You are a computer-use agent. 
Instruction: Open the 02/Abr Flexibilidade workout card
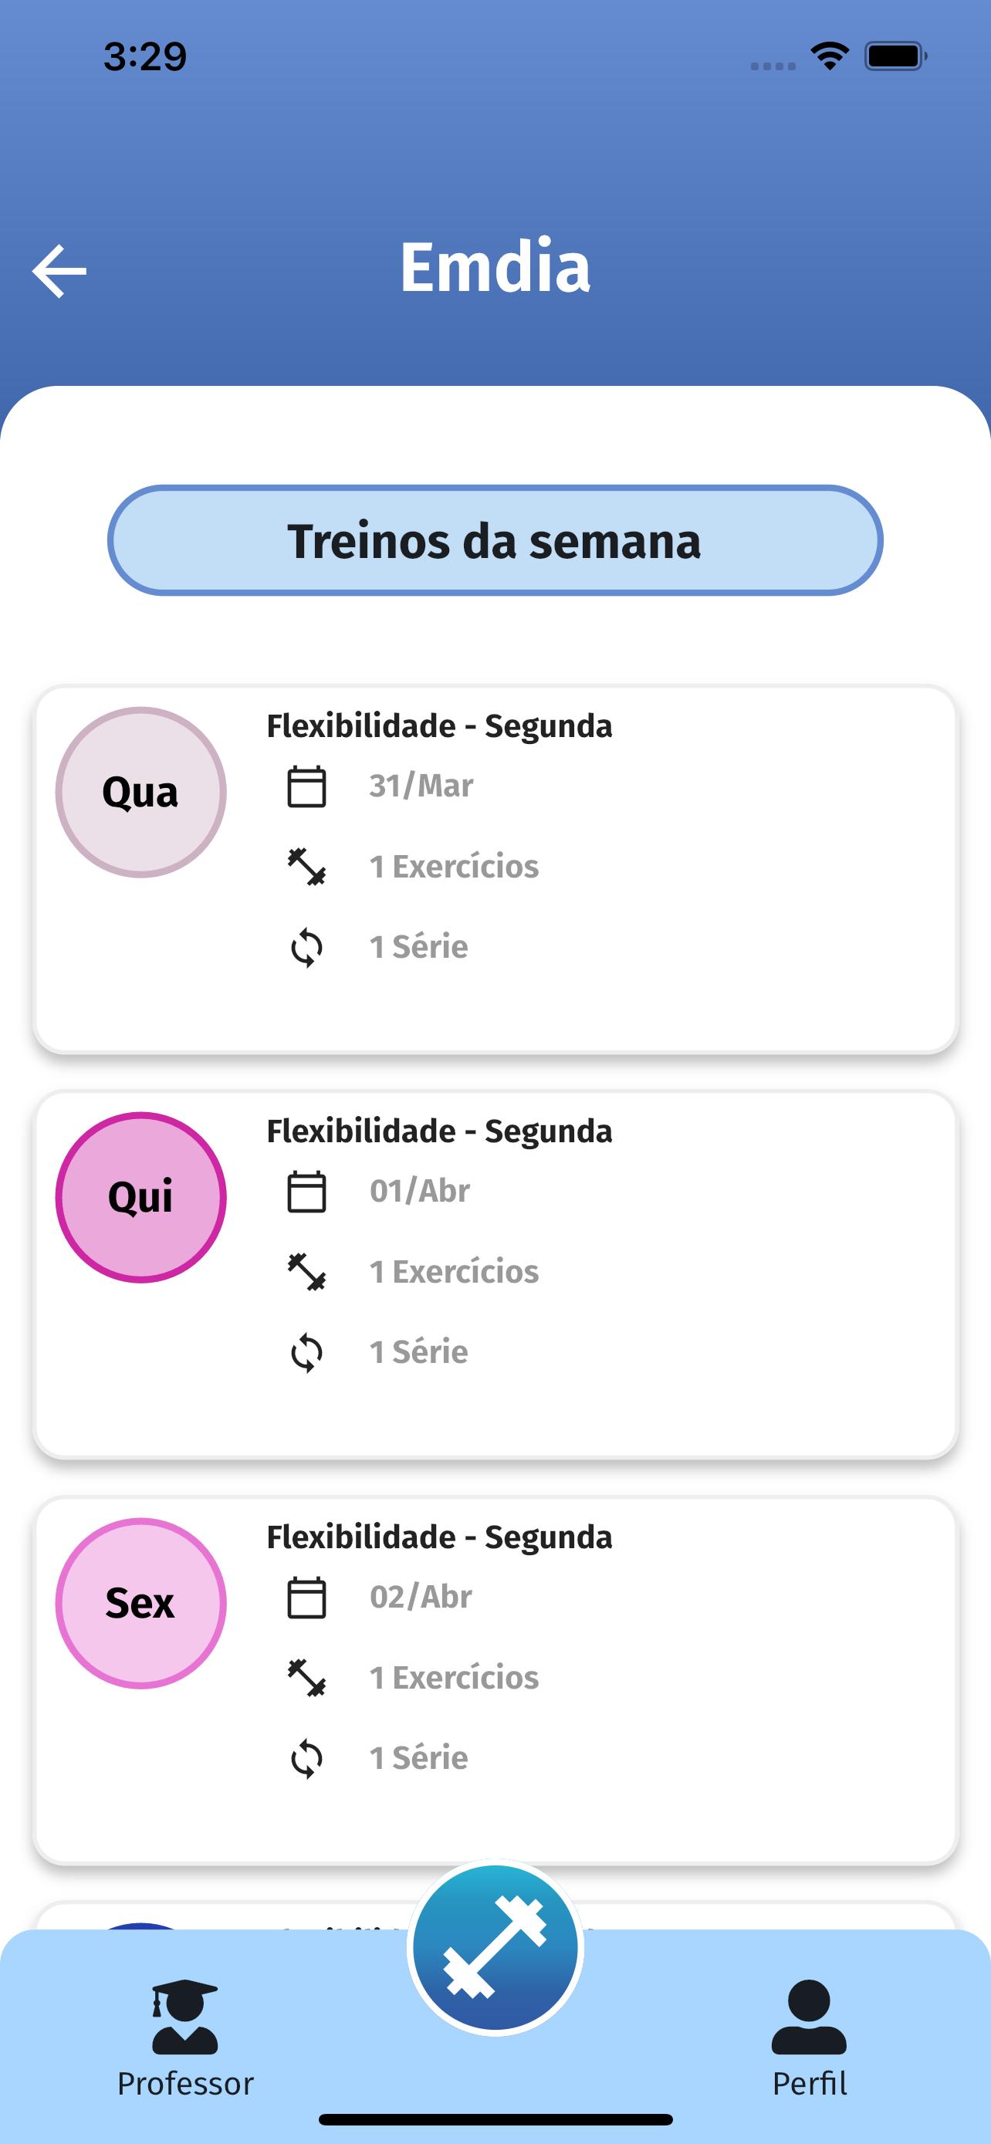[x=495, y=1680]
